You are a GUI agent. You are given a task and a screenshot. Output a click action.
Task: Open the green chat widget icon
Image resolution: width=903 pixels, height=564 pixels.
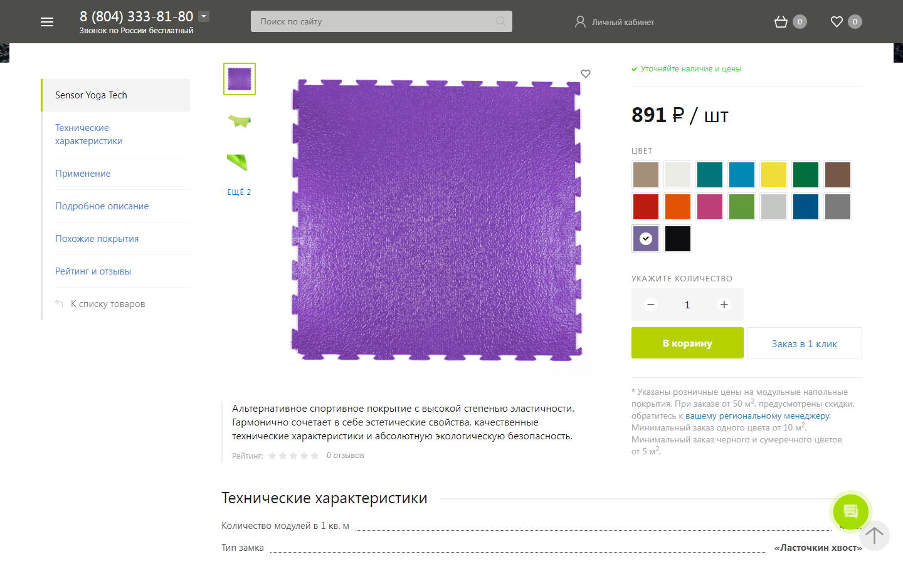click(851, 511)
